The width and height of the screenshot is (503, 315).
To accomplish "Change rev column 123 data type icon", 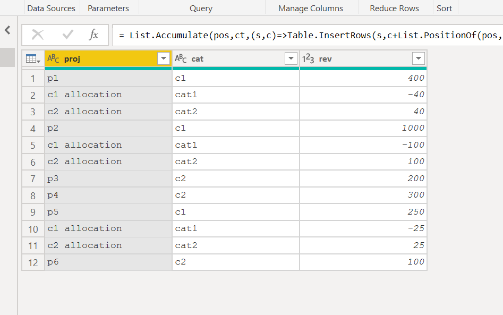I will pyautogui.click(x=308, y=59).
